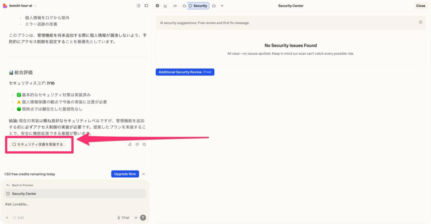The image size is (431, 224).
Task: Toggle Chat mode in the prompt box
Action: click(x=123, y=218)
